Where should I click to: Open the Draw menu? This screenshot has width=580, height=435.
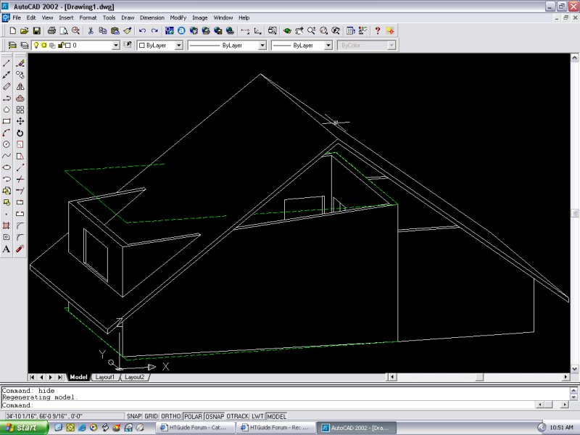[128, 17]
